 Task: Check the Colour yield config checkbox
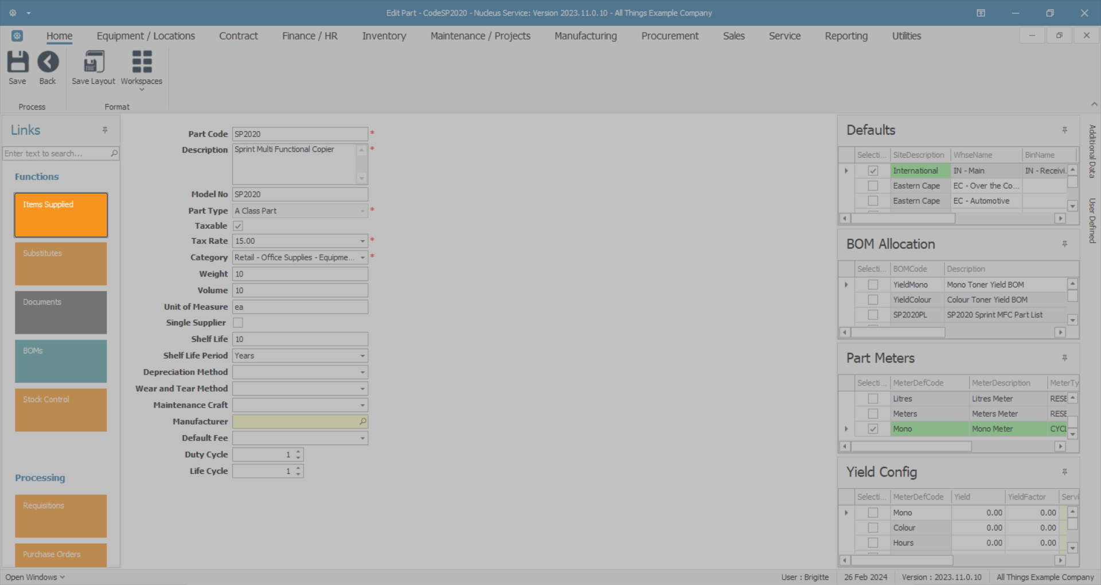pos(873,528)
